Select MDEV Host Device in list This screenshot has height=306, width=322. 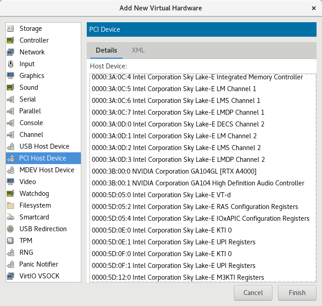pos(47,170)
